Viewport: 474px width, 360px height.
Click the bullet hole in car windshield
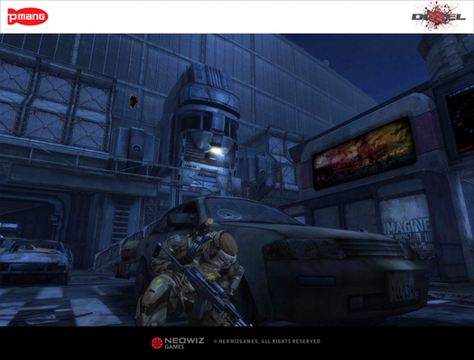pos(230,213)
